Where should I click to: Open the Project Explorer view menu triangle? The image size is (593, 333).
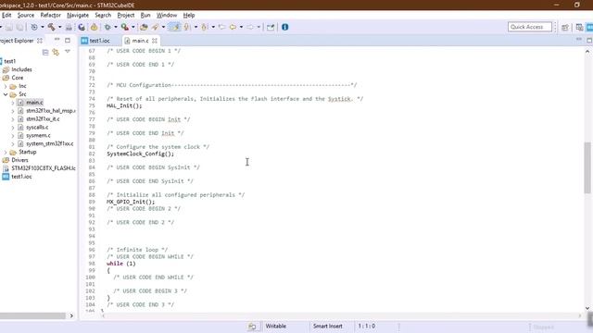pyautogui.click(x=68, y=52)
